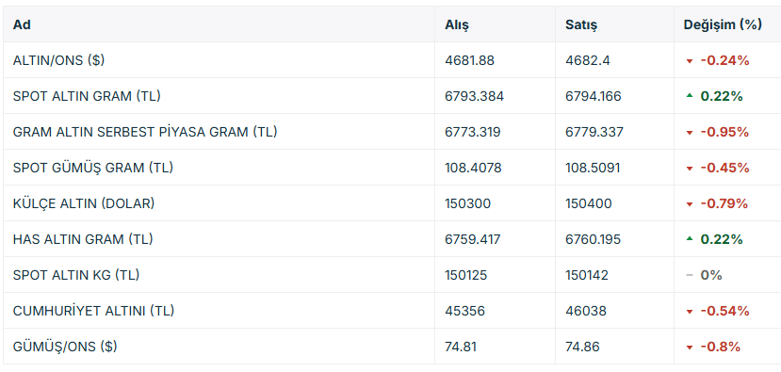Click the red down arrow beside -0.24%
The height and width of the screenshot is (372, 781).
(x=690, y=61)
